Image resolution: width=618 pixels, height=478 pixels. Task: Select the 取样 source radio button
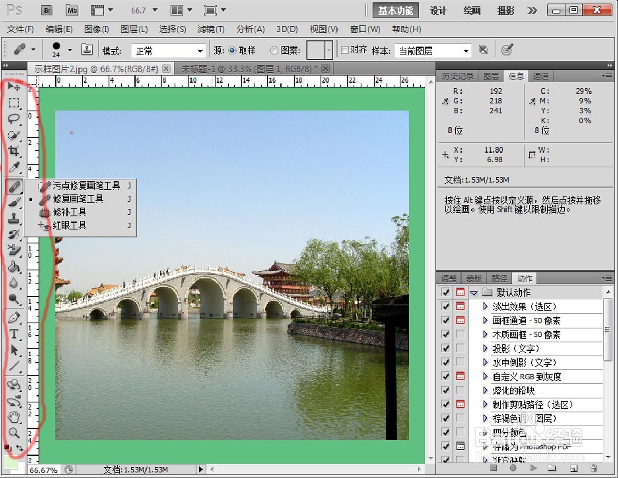pyautogui.click(x=232, y=50)
